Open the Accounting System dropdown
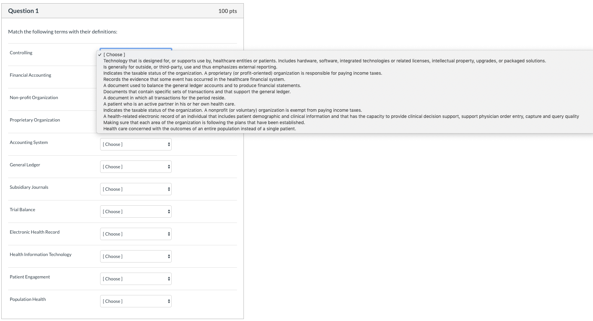Image resolution: width=593 pixels, height=321 pixels. pos(136,144)
